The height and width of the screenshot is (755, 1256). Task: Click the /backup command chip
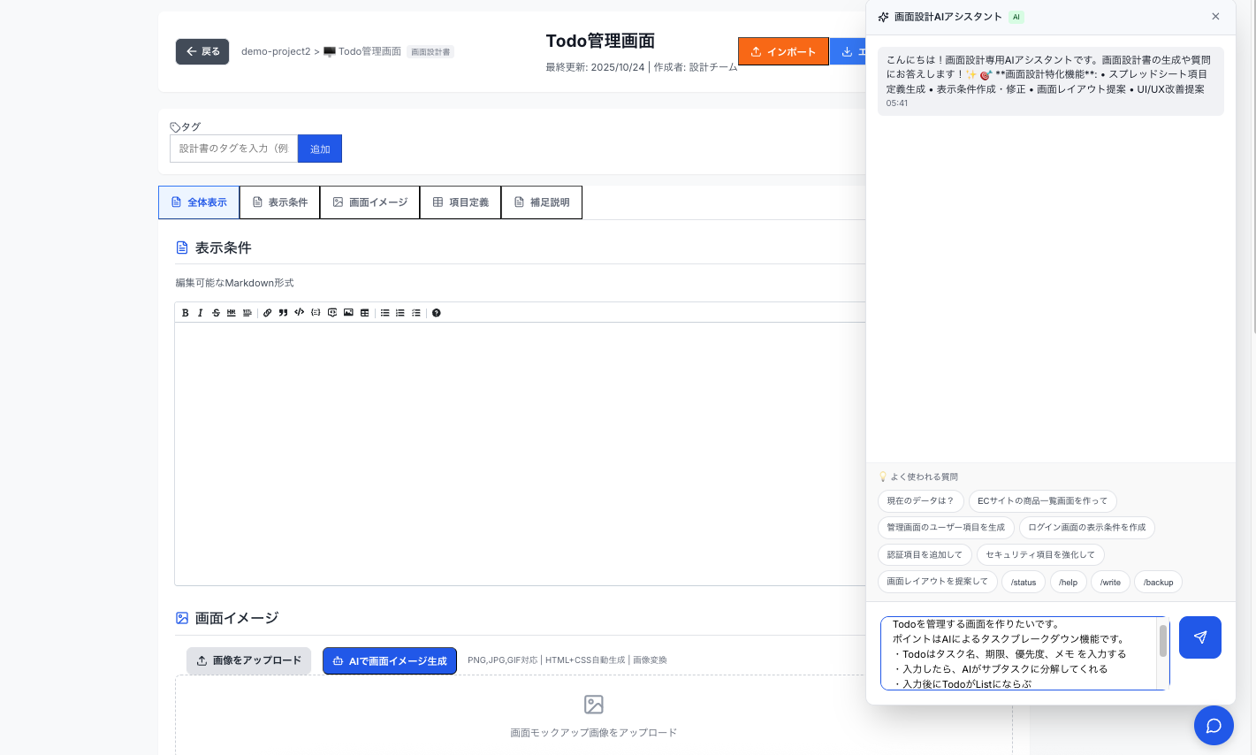tap(1158, 583)
